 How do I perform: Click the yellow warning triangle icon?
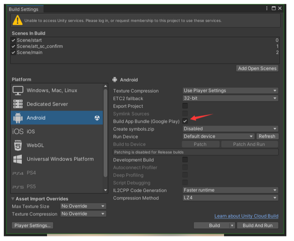[x=18, y=20]
